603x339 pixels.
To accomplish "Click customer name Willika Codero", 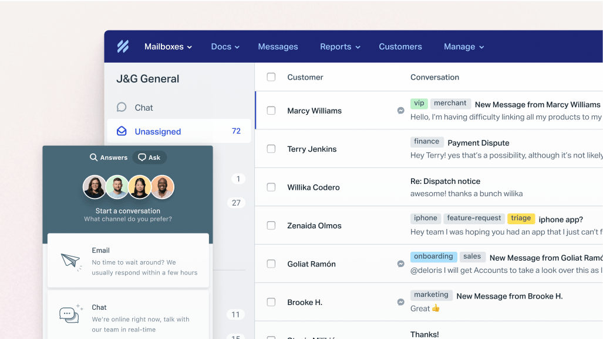I will [314, 187].
